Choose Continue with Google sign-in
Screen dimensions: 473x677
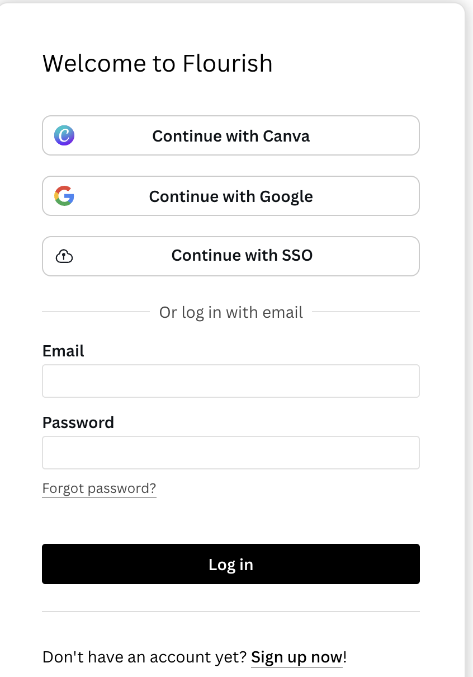[x=230, y=196]
